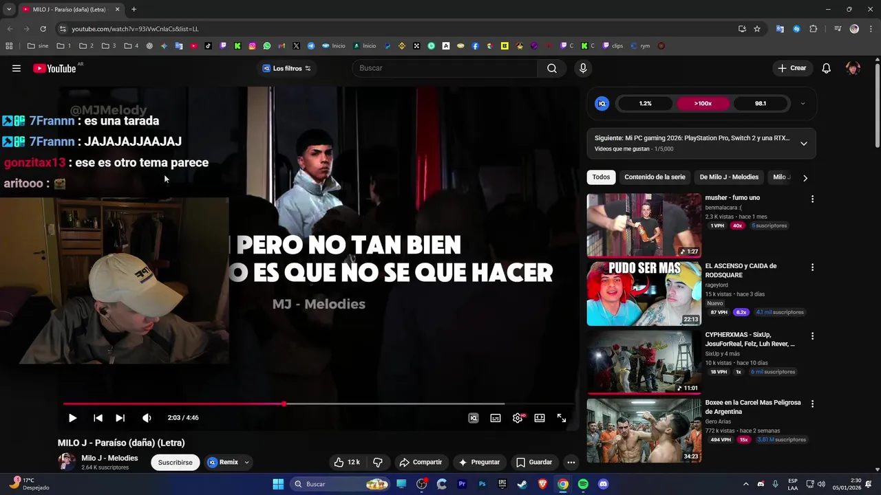Open the notifications bell
The height and width of the screenshot is (495, 881).
[x=827, y=68]
